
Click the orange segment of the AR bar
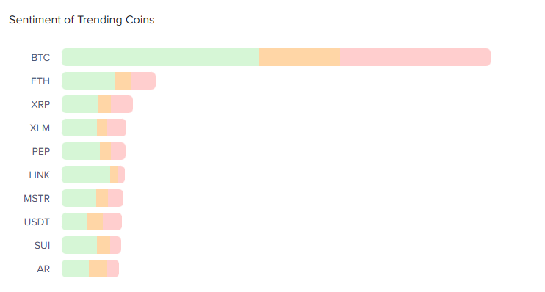98,269
